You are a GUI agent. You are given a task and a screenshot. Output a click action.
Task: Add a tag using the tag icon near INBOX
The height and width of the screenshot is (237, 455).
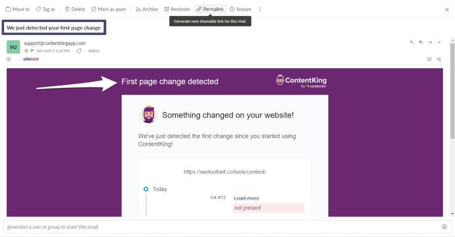79,51
